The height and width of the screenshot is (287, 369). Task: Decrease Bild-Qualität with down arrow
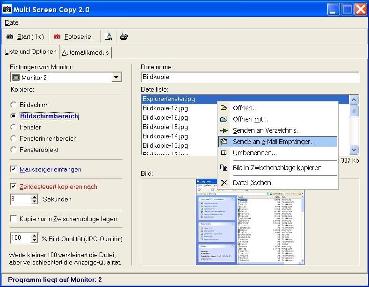pyautogui.click(x=34, y=240)
